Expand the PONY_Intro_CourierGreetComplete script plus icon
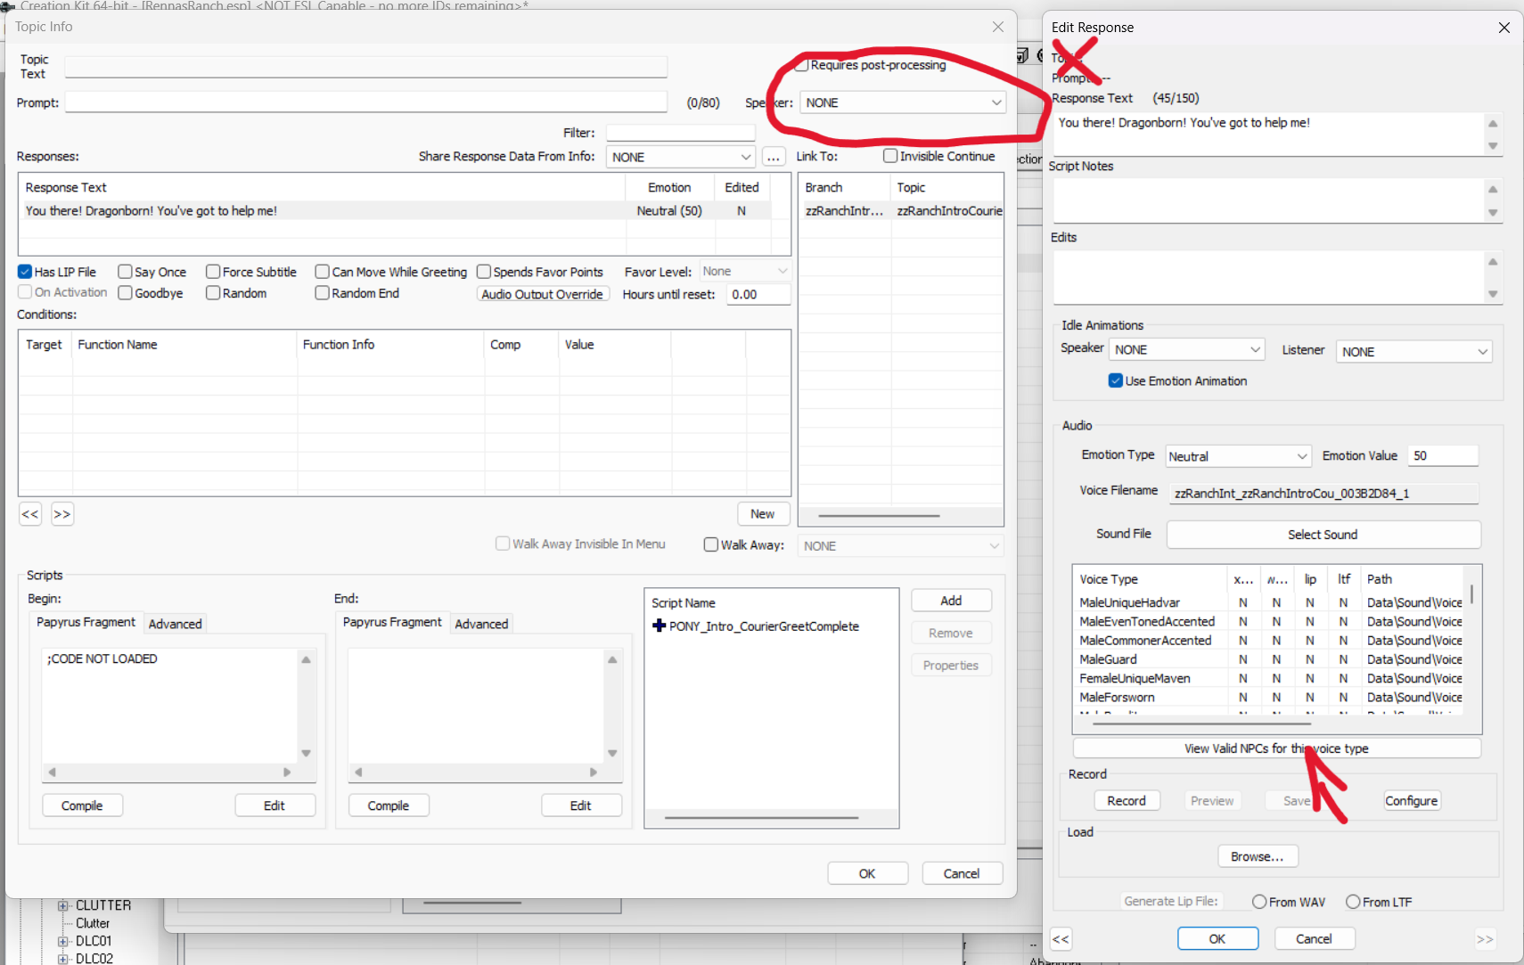Image resolution: width=1524 pixels, height=965 pixels. 660,626
